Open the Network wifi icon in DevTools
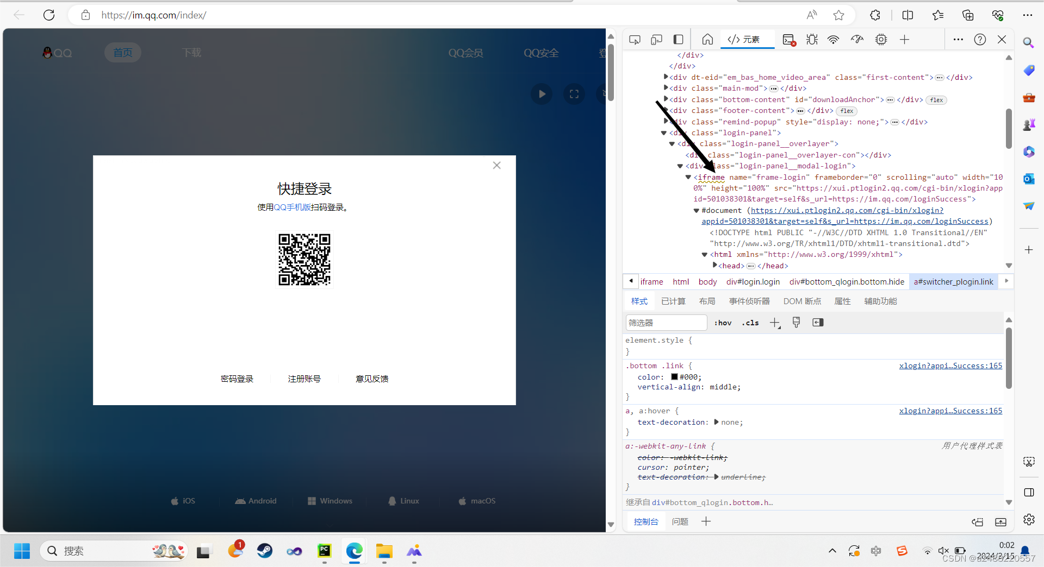Screen dimensions: 1044x567 coord(833,40)
